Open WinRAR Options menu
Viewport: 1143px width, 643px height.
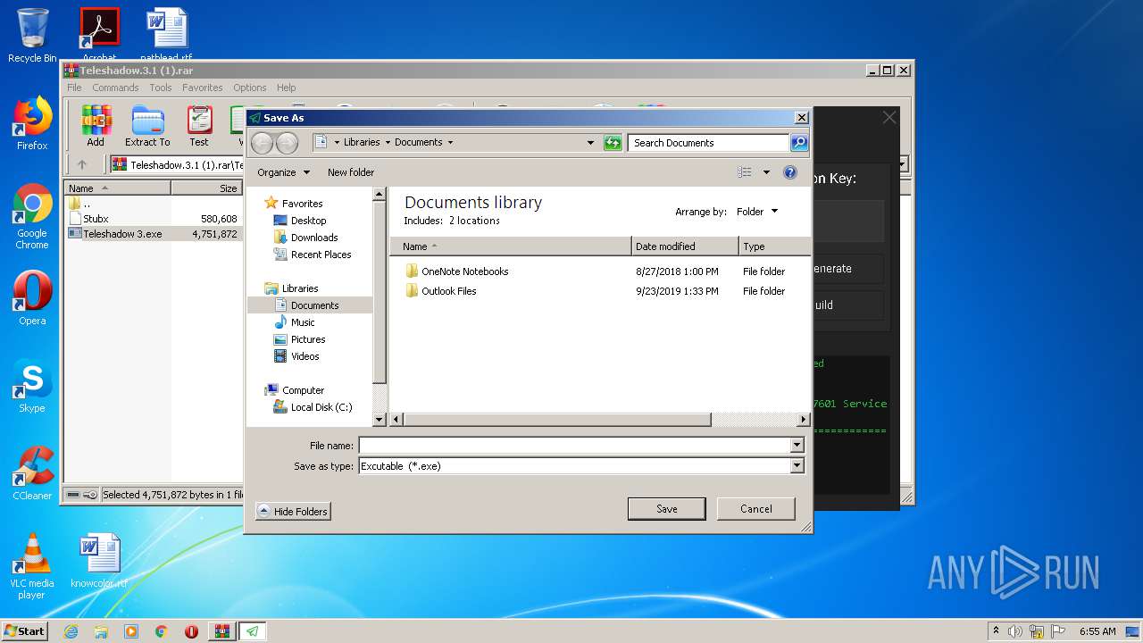(250, 88)
